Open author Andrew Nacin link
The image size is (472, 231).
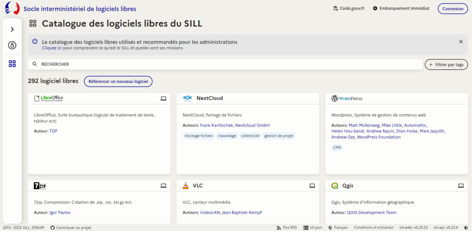(x=380, y=131)
